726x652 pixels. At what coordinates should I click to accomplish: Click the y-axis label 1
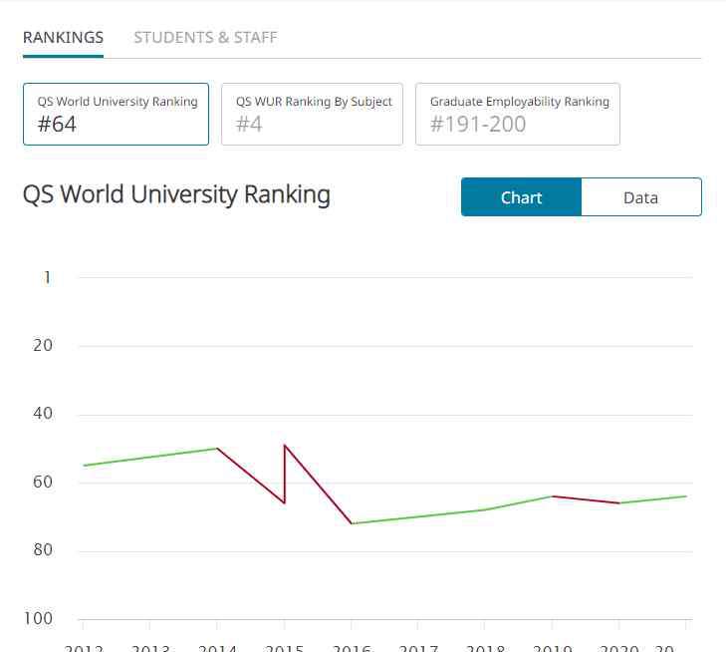[47, 277]
